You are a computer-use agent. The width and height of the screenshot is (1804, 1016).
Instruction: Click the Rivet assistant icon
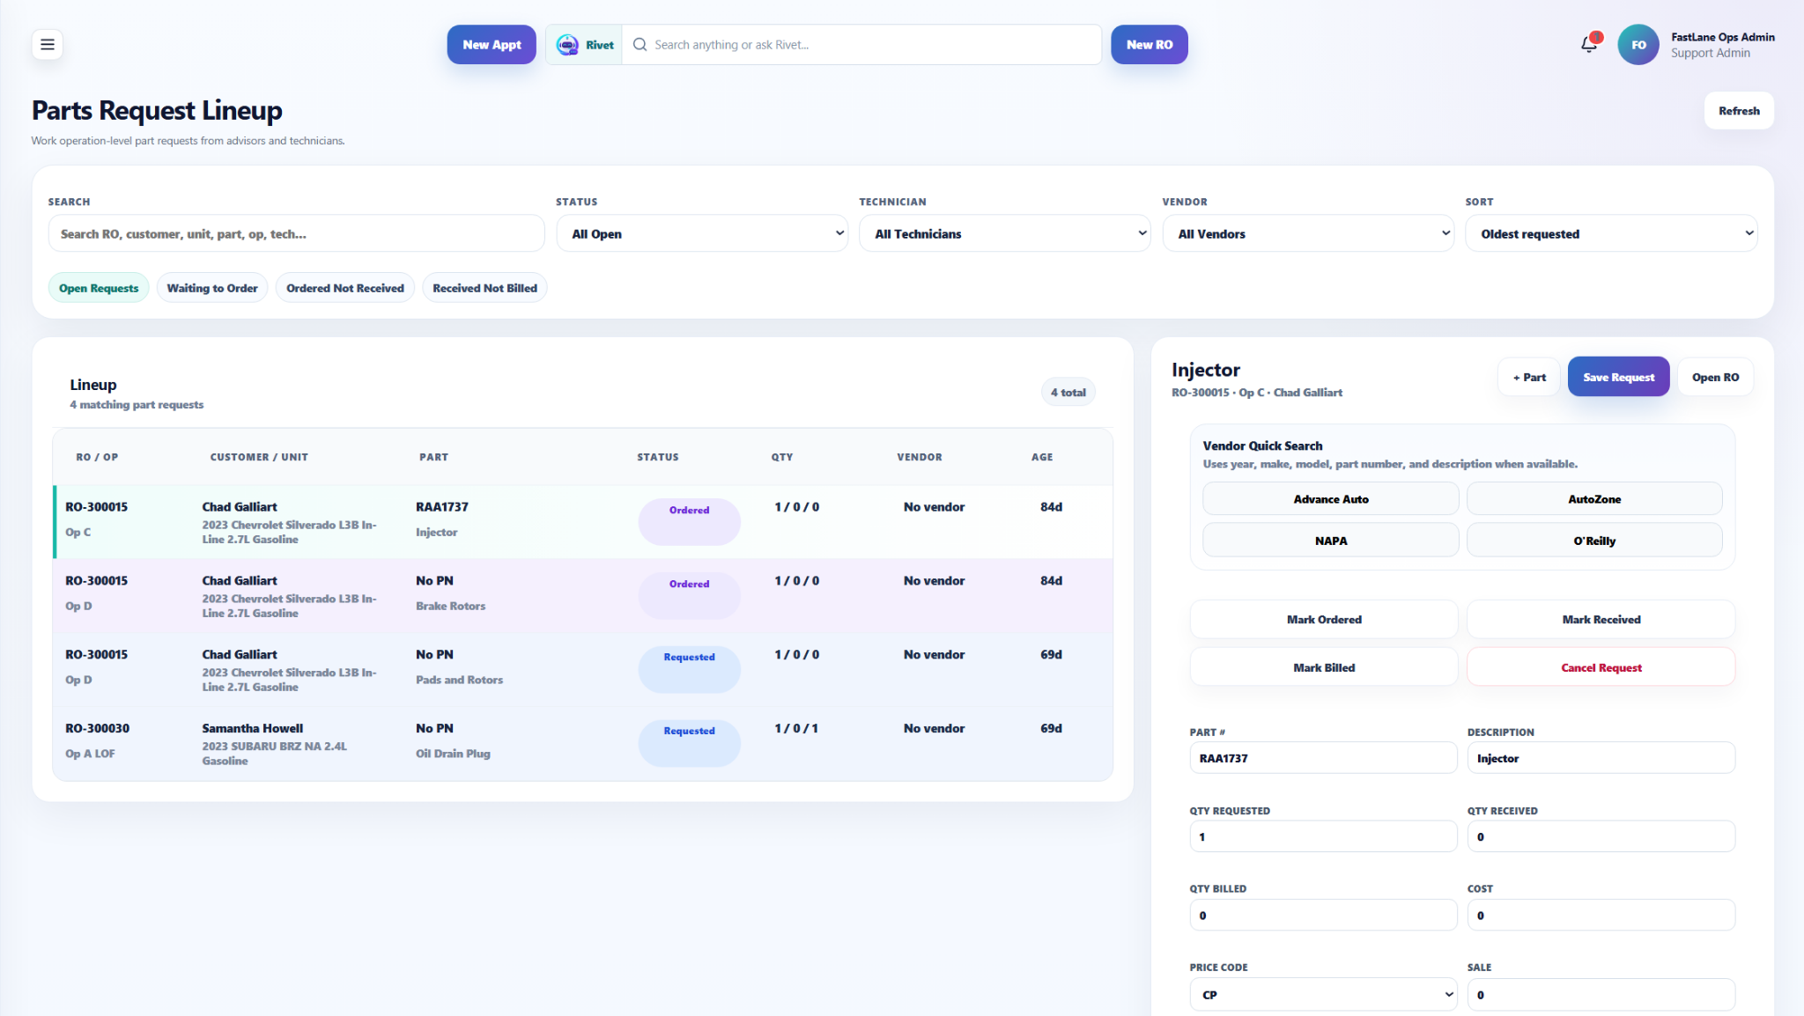[568, 45]
